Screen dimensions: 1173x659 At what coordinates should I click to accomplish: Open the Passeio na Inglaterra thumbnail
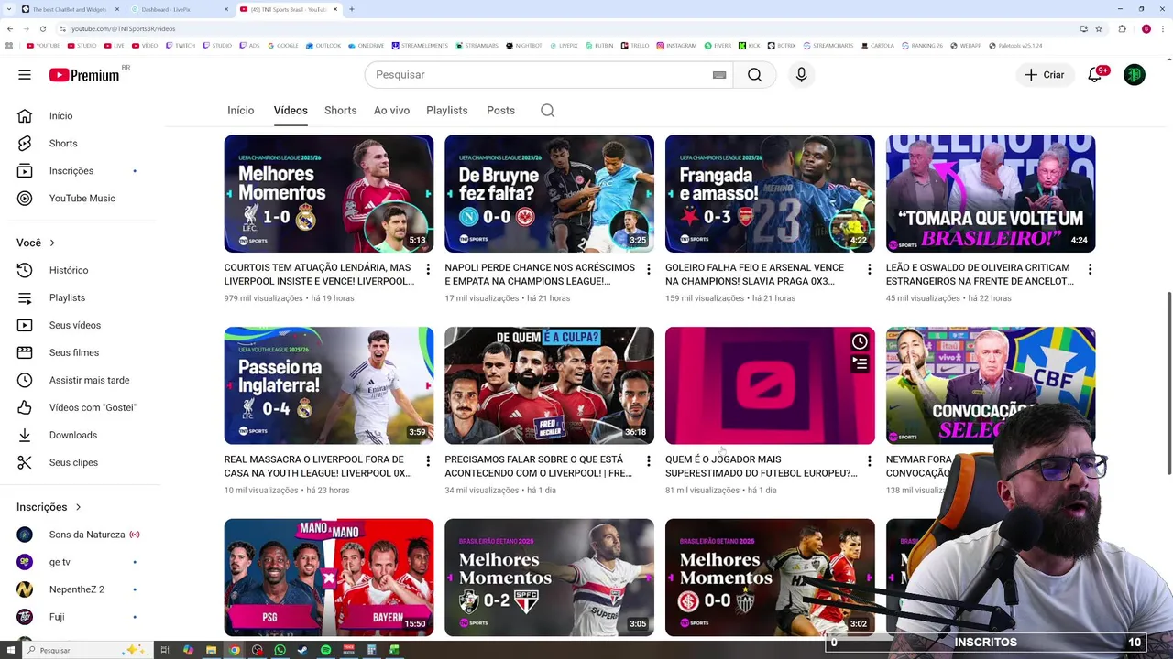coord(329,385)
